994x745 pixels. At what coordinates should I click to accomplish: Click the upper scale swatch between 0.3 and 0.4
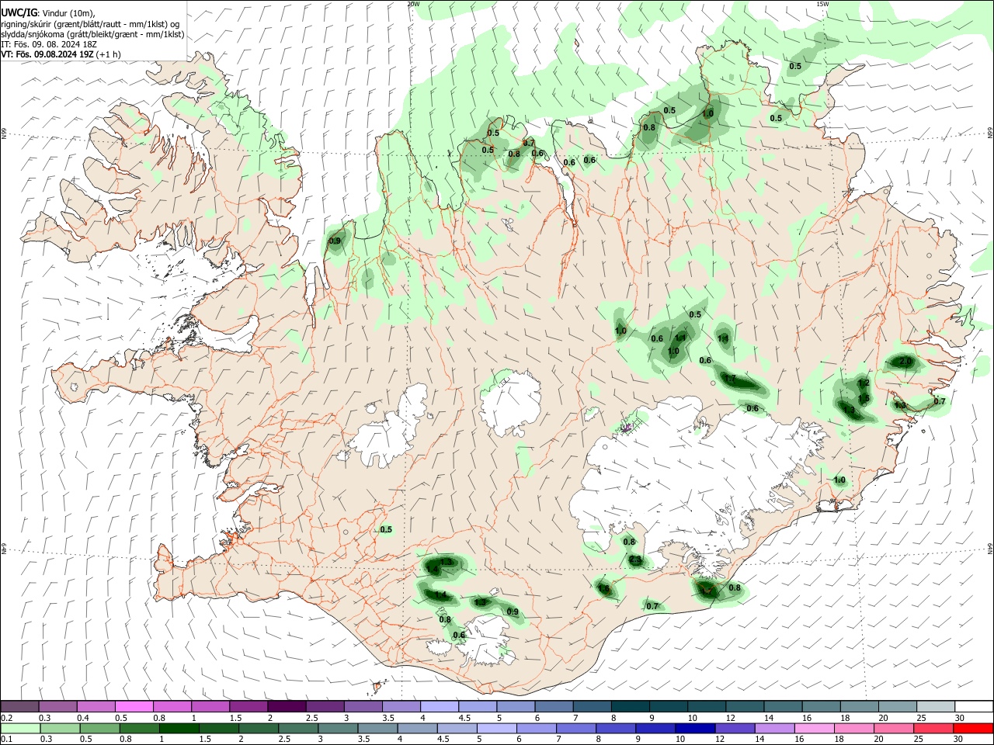click(x=57, y=706)
